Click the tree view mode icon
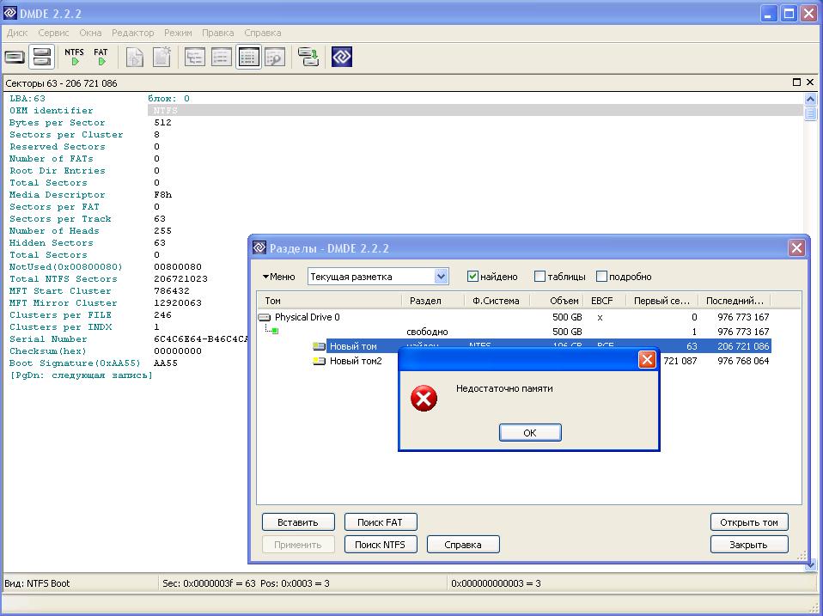 pos(195,58)
